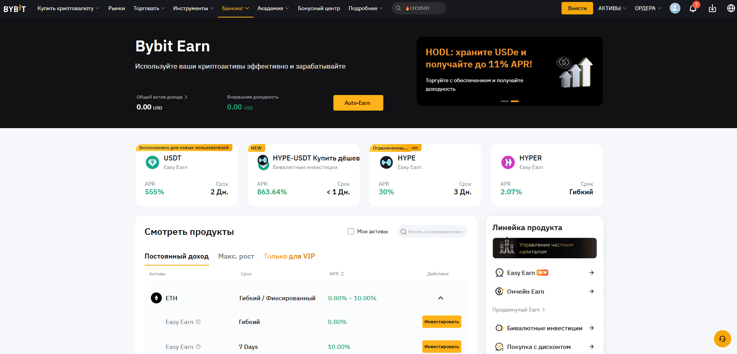Click the Покупка с дисконтом icon
Viewport: 737px width, 354px height.
point(499,347)
